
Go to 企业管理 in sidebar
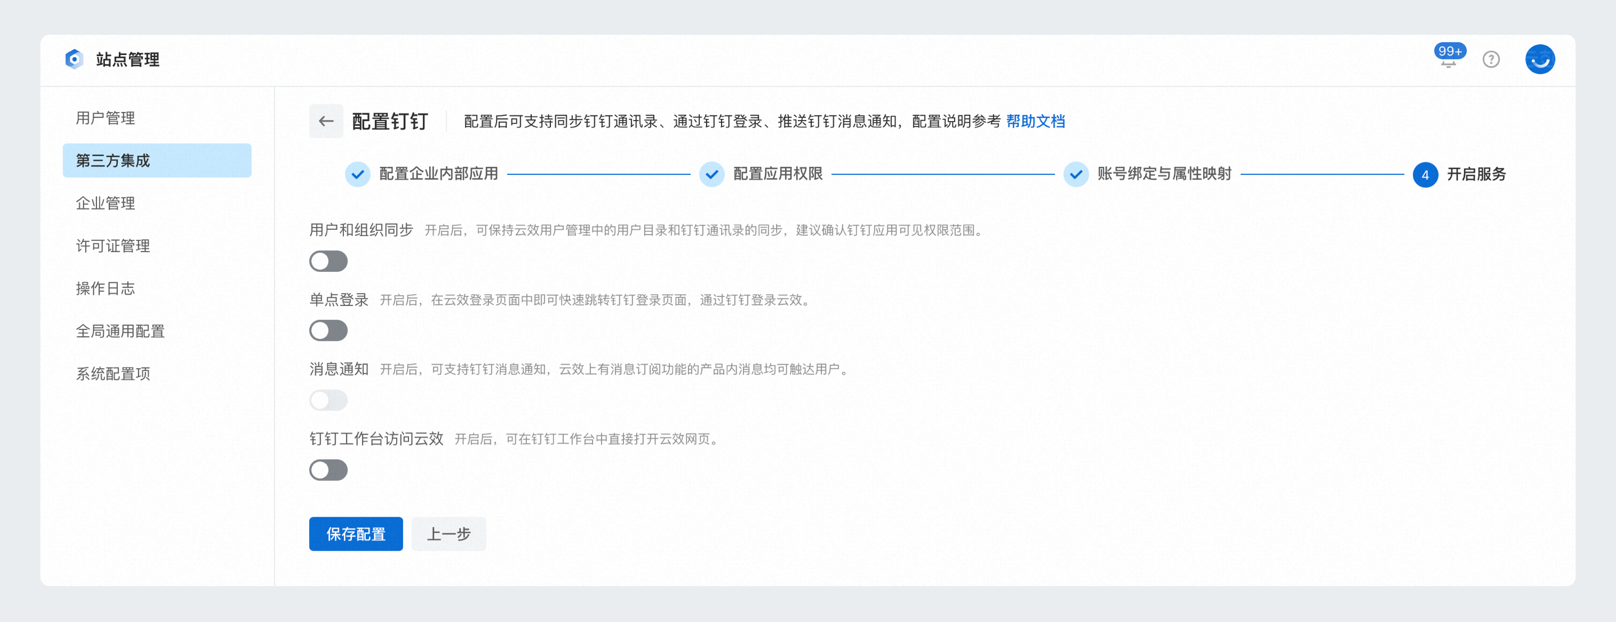coord(157,203)
